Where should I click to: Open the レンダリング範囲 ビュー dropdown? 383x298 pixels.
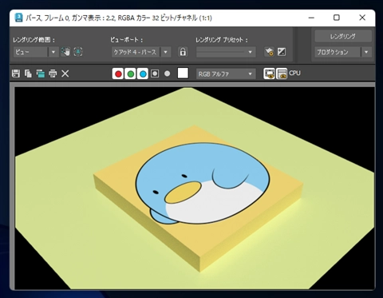36,52
